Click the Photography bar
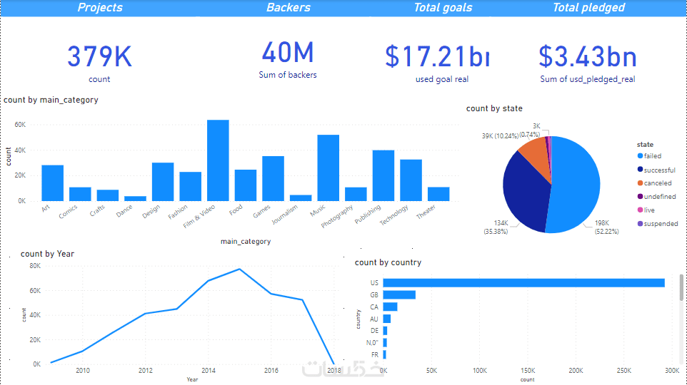The width and height of the screenshot is (687, 385). click(x=356, y=194)
